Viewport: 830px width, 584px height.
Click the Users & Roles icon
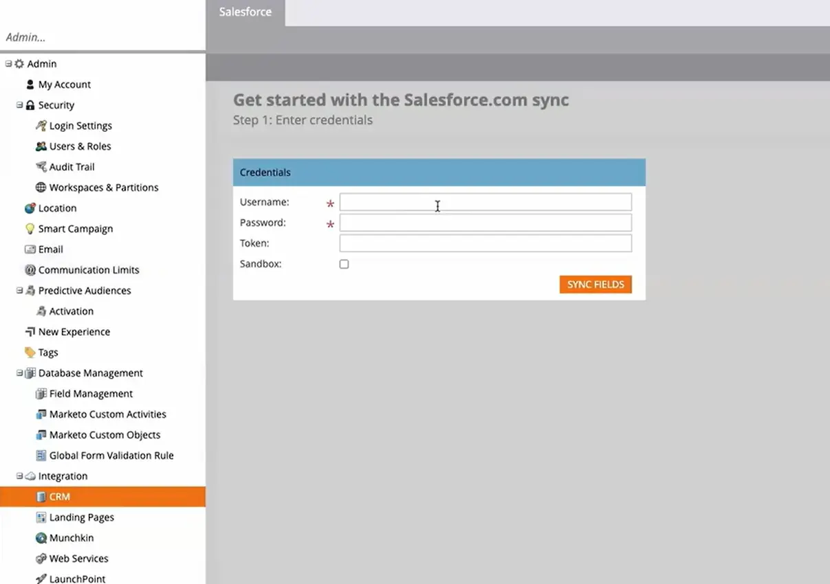[x=41, y=146]
